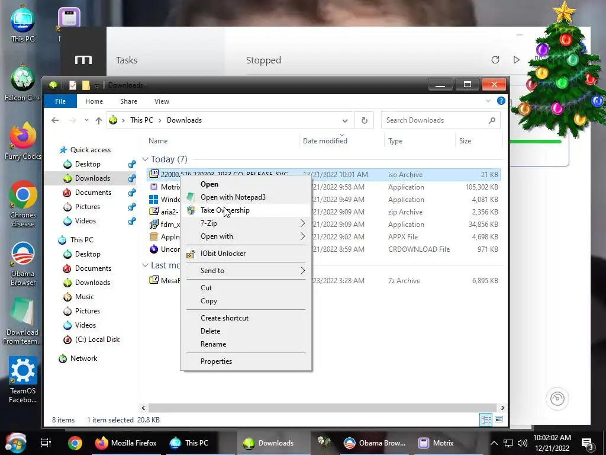Open the Share ribbon tab

pos(128,101)
